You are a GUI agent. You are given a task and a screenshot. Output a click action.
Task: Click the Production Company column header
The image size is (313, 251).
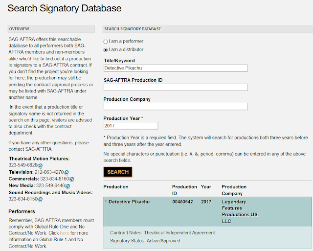234,190
